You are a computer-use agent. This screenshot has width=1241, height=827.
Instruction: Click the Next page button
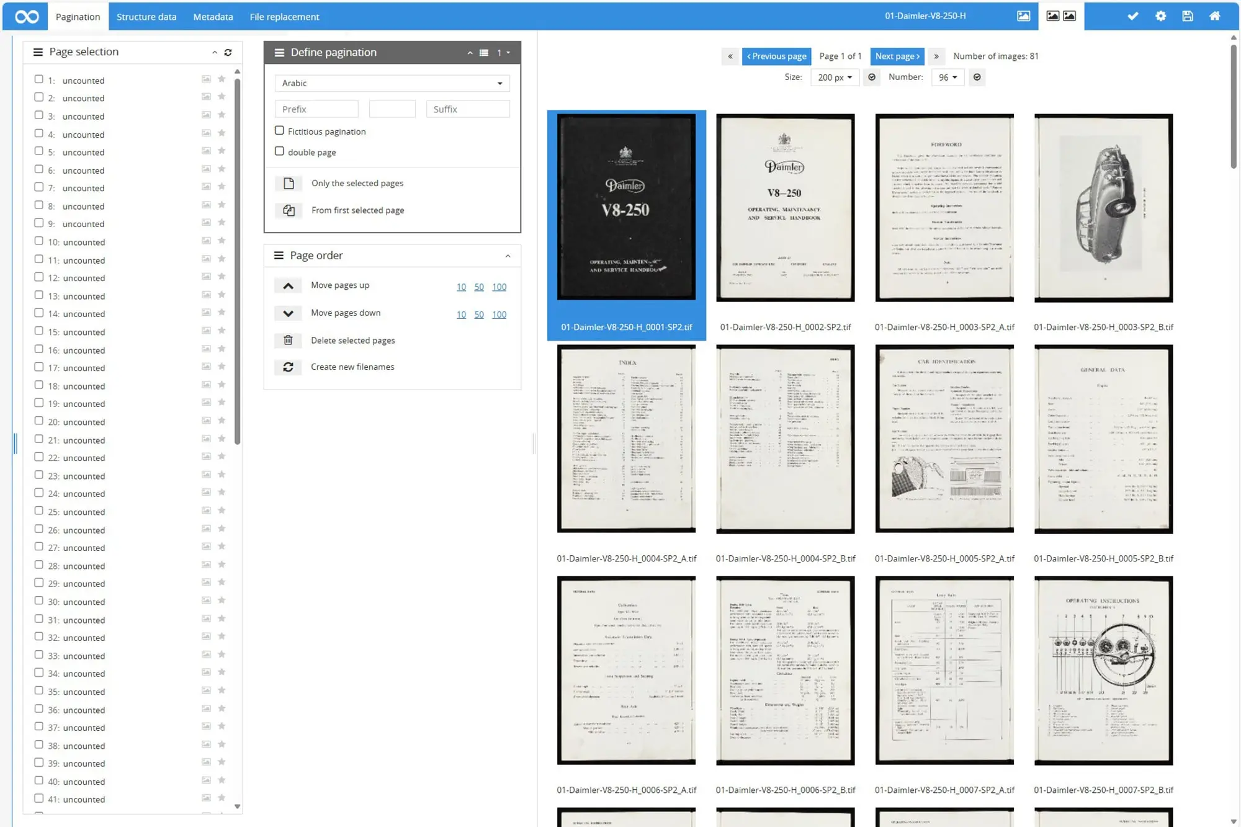tap(897, 56)
